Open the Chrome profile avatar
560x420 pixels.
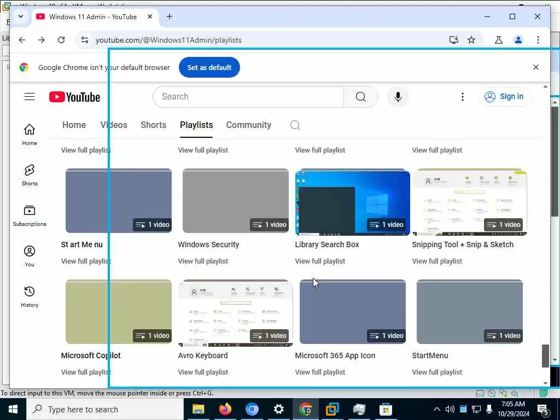tap(518, 39)
